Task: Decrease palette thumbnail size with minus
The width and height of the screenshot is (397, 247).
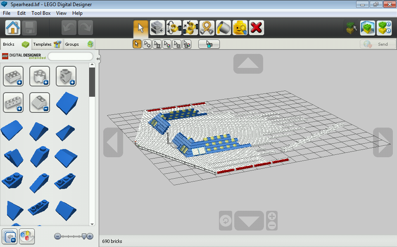Action: click(x=57, y=236)
